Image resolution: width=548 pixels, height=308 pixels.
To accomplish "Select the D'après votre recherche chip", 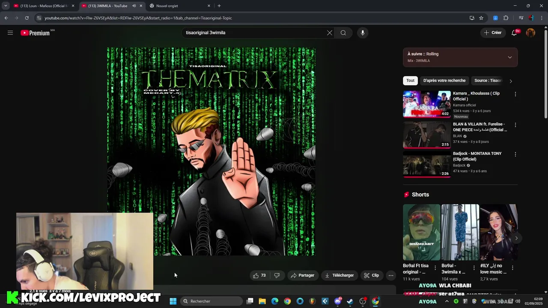I will pyautogui.click(x=444, y=80).
